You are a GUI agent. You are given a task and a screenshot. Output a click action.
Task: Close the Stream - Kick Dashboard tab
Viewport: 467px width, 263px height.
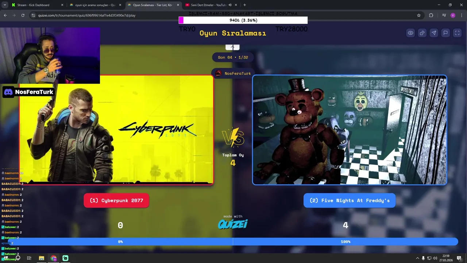(62, 5)
